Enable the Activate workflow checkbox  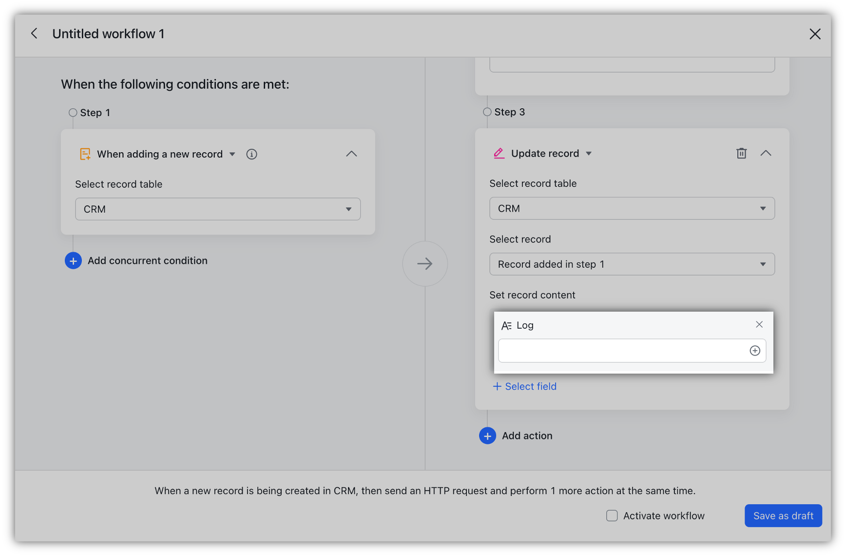[x=612, y=516]
